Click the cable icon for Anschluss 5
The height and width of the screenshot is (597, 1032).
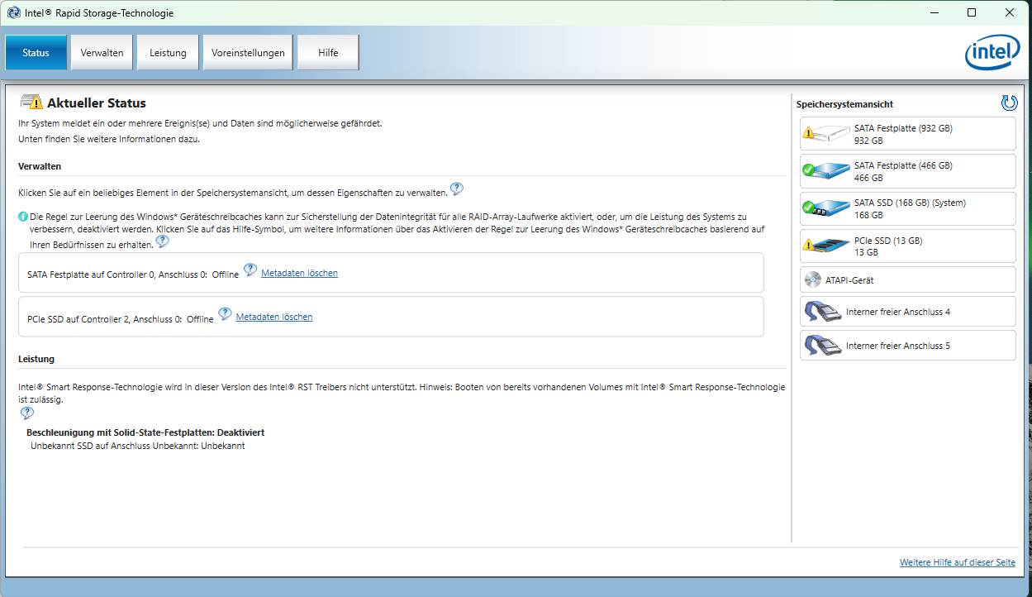822,346
